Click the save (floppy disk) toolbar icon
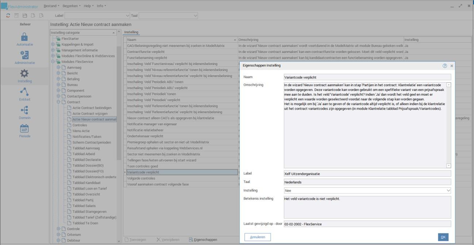Screen dimensions: 474x245 [x=25, y=16]
